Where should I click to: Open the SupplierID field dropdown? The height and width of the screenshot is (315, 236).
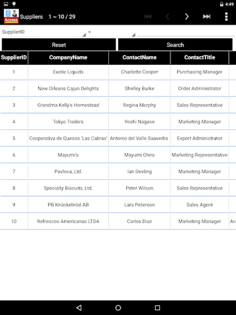[44, 32]
